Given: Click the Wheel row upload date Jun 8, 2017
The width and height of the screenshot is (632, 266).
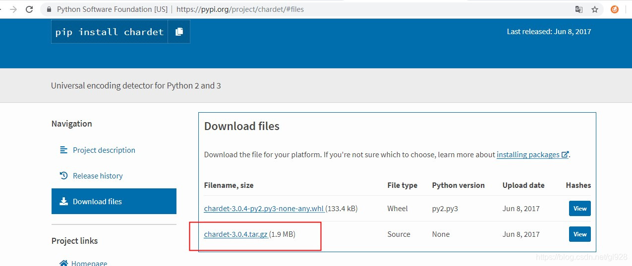Looking at the screenshot, I should (x=521, y=209).
